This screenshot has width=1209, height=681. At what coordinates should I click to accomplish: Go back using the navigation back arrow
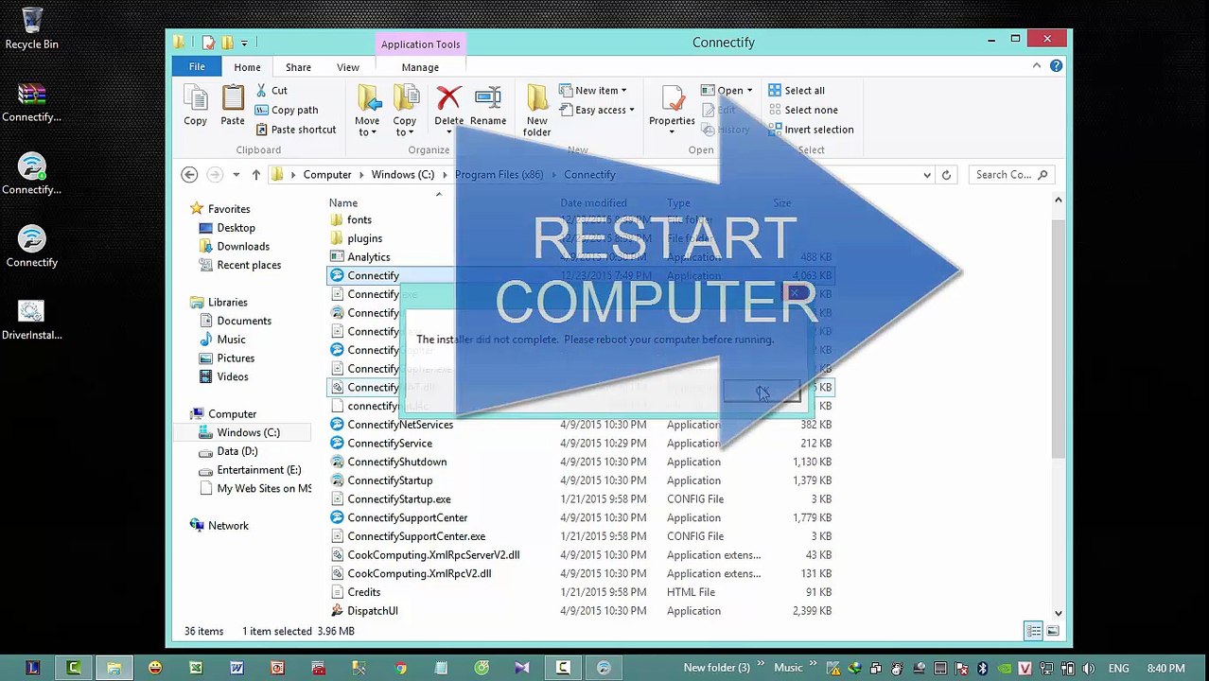[x=189, y=175]
